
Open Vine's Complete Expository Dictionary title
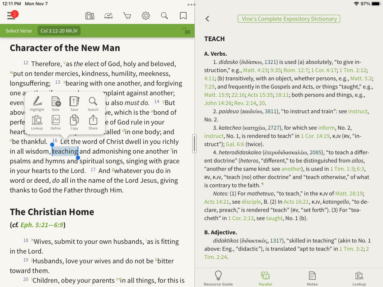click(289, 19)
